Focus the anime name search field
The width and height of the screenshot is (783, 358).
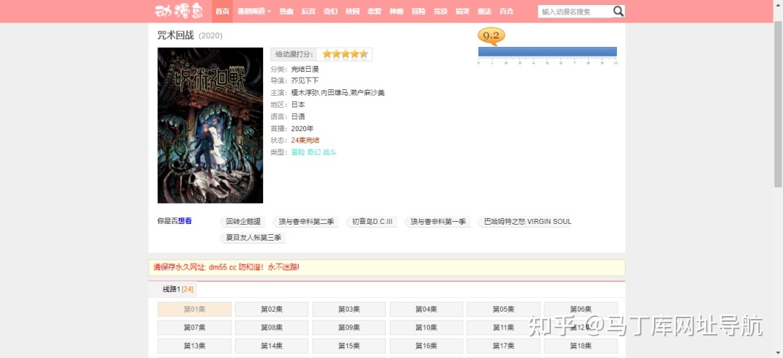pos(574,12)
